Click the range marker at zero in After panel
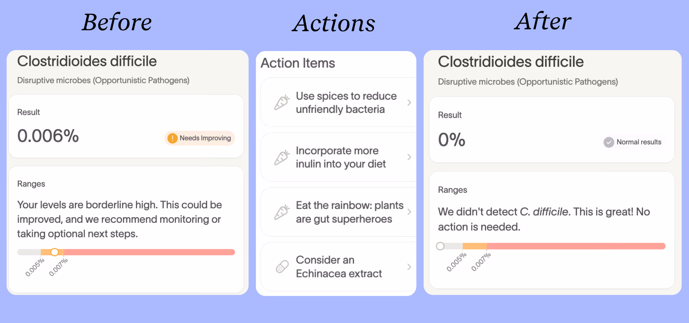The image size is (689, 323). 440,246
